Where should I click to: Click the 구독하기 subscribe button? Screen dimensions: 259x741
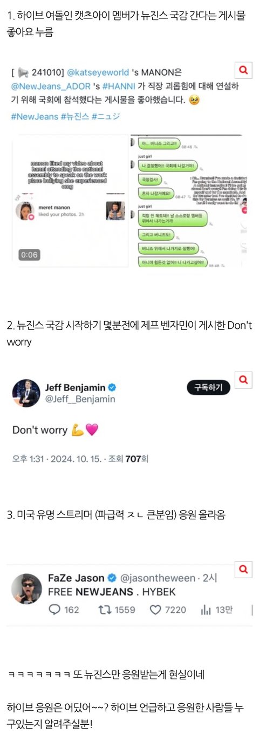(209, 387)
